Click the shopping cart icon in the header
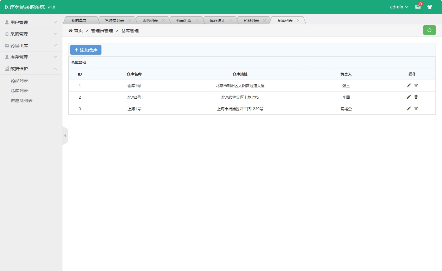This screenshot has height=271, width=442. click(x=430, y=7)
